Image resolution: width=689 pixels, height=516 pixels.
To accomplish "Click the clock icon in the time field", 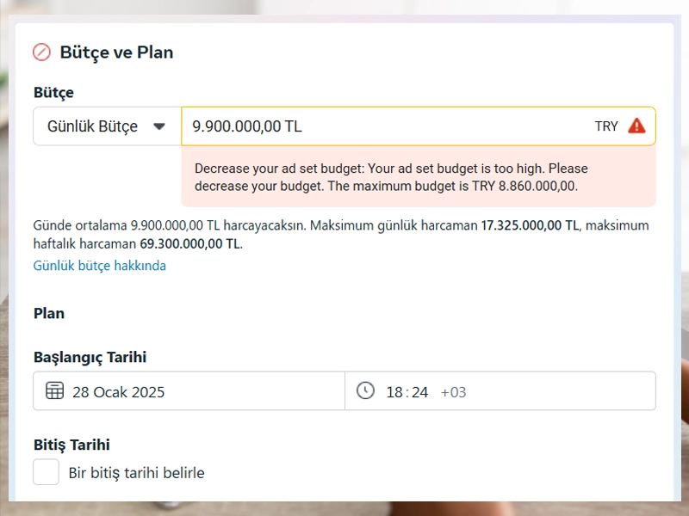I will tap(366, 391).
